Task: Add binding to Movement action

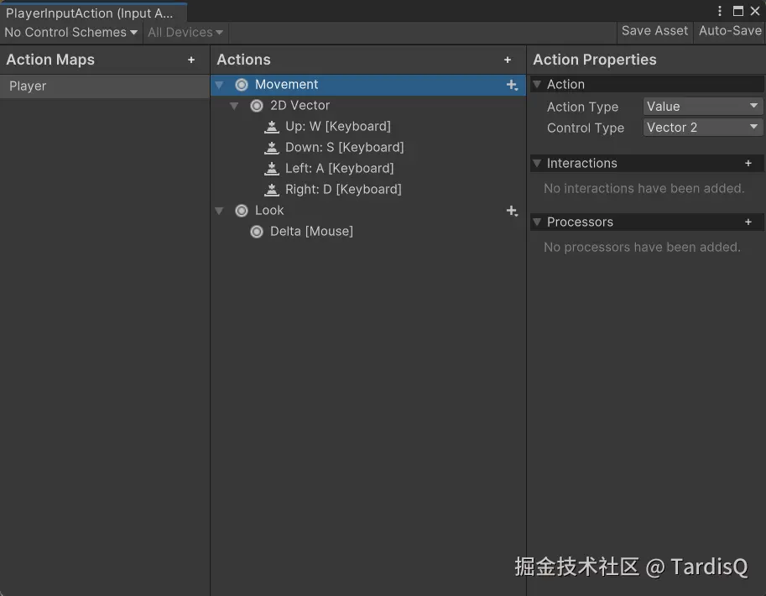Action: point(512,85)
